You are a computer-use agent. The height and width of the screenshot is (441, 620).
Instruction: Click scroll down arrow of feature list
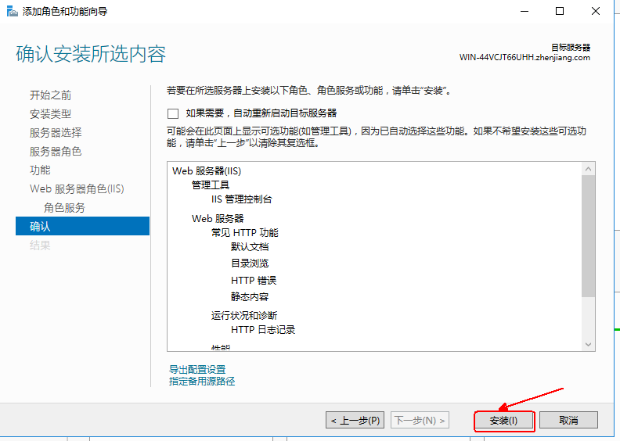(x=589, y=344)
